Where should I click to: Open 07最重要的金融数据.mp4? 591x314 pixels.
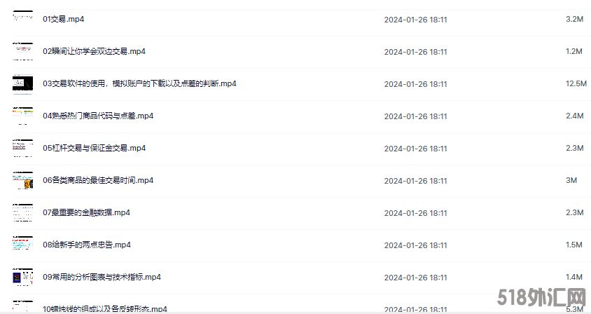(x=86, y=213)
